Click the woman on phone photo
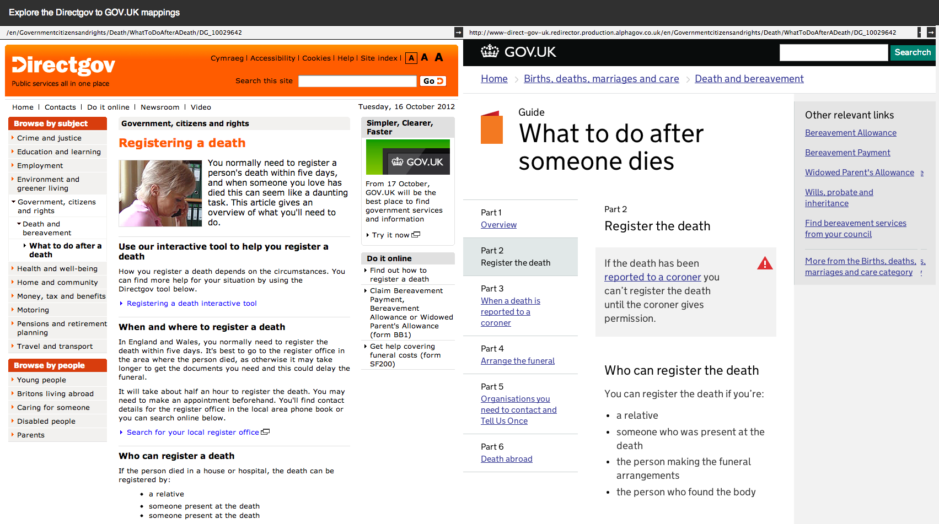Image resolution: width=939 pixels, height=524 pixels. click(160, 193)
